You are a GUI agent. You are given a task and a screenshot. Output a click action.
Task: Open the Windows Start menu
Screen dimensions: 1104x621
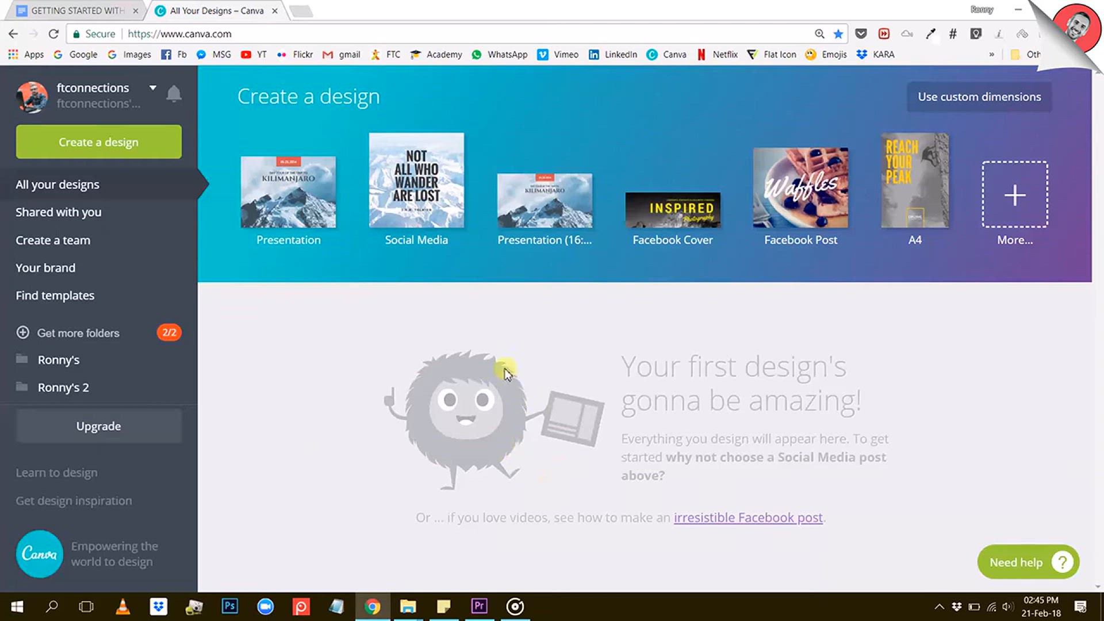(x=17, y=607)
